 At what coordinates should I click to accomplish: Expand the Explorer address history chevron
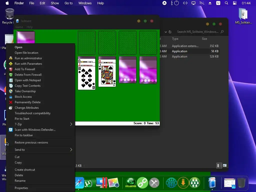[165, 32]
